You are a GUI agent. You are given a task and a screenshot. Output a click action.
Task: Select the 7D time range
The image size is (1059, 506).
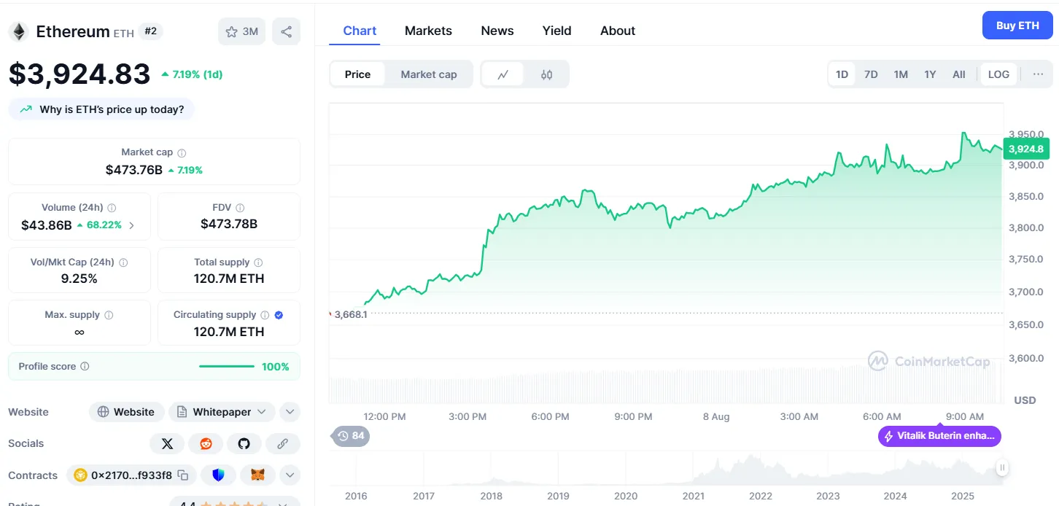click(x=871, y=74)
